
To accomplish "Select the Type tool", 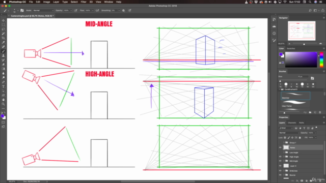I will coord(4,86).
